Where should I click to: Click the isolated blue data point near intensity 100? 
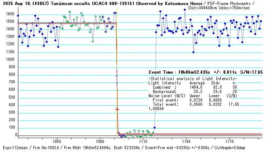155,128
